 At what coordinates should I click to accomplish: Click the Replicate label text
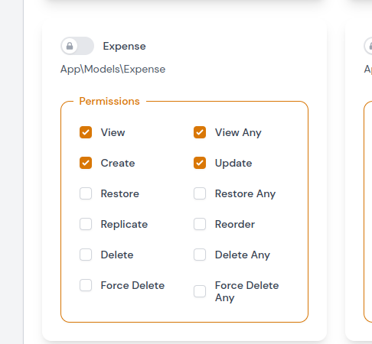124,225
